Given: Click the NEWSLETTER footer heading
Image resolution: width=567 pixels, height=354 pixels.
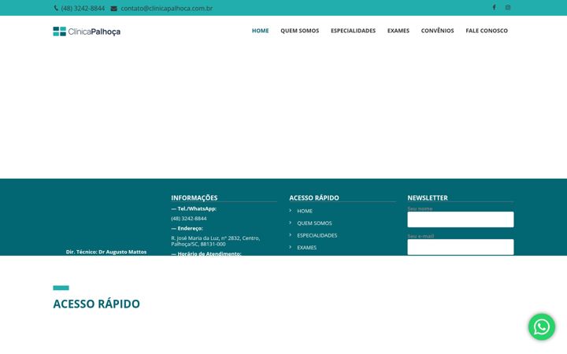Looking at the screenshot, I should [x=428, y=197].
